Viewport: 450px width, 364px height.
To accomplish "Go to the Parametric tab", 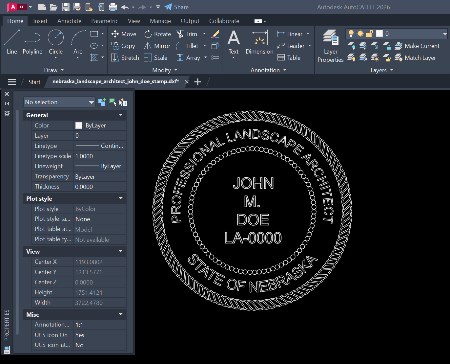I will click(x=105, y=21).
